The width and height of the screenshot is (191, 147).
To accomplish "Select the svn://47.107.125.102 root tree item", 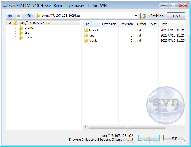I will (x=35, y=23).
